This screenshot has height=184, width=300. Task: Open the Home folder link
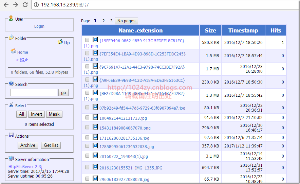tap(23, 52)
